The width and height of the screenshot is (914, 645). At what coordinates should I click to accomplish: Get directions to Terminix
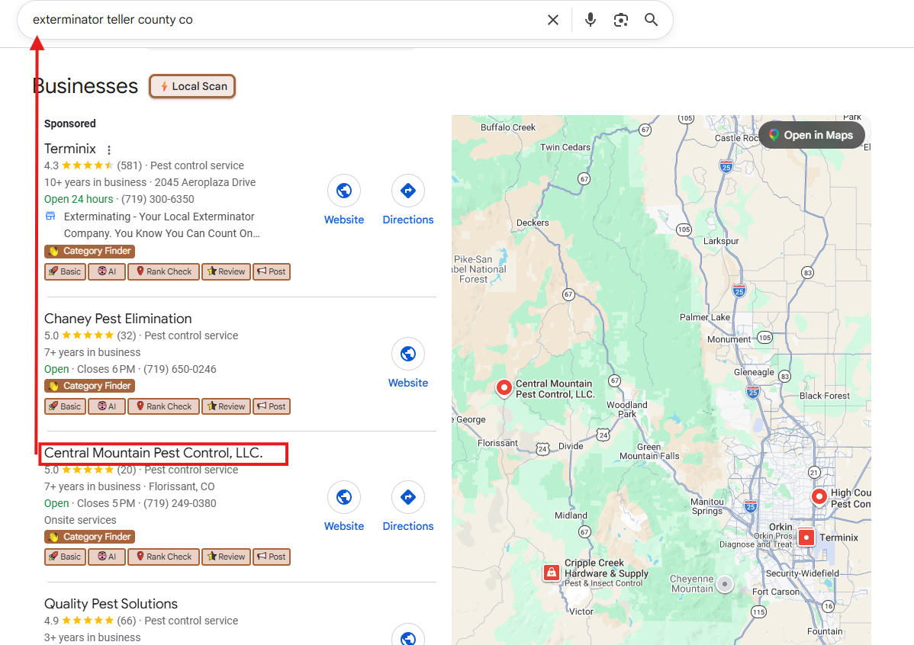pos(408,191)
